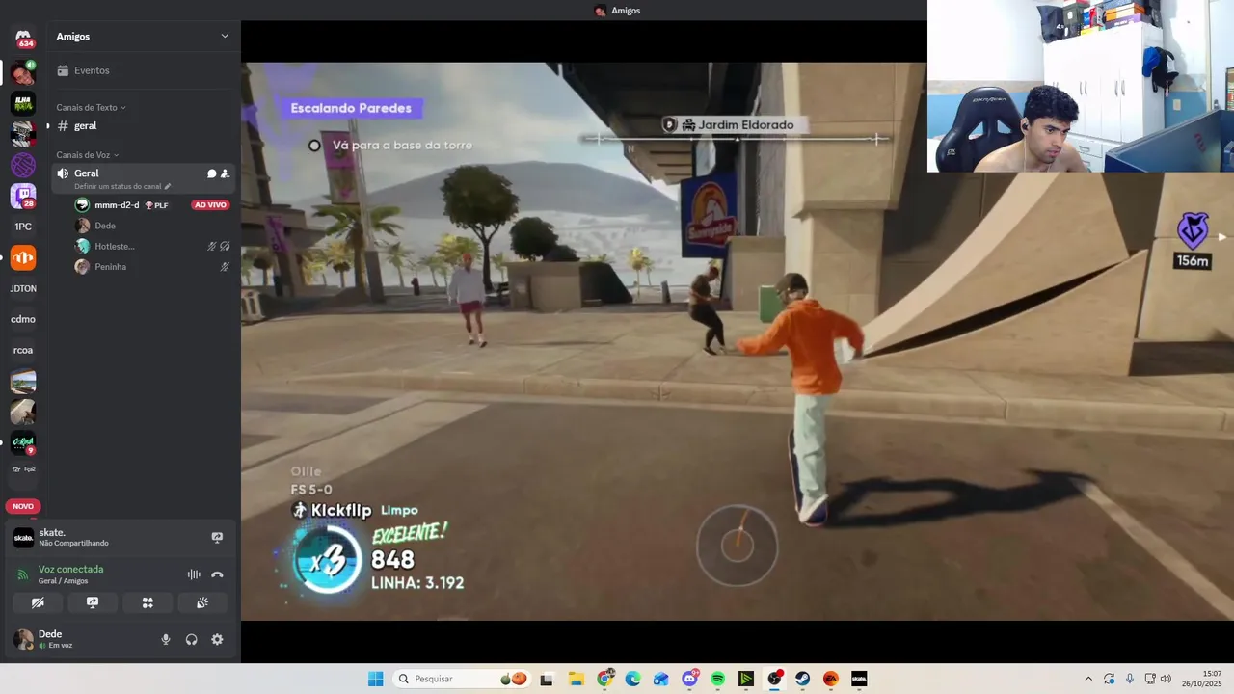
Task: Open activities launcher button
Action: 148,602
